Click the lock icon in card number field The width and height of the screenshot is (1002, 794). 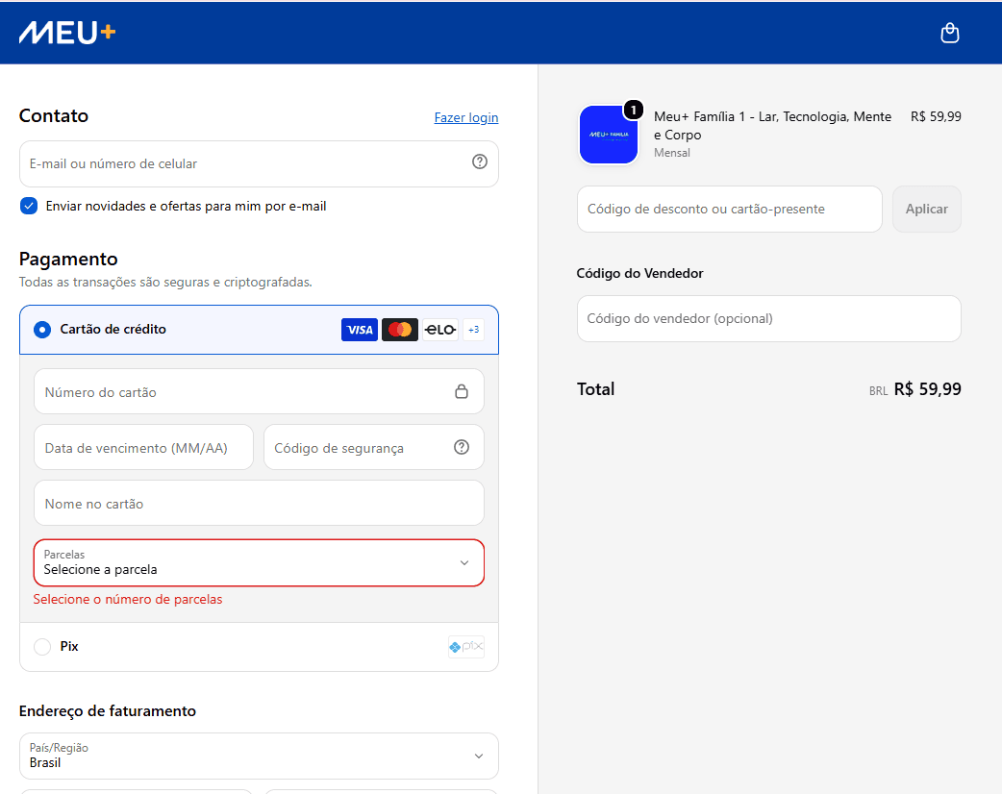(462, 391)
